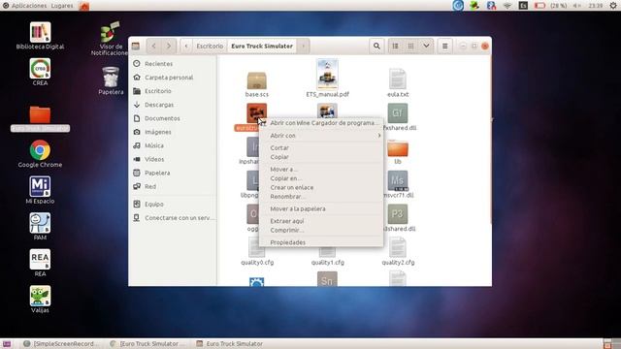
Task: Select the quality0.cfg file
Action: pos(256,252)
